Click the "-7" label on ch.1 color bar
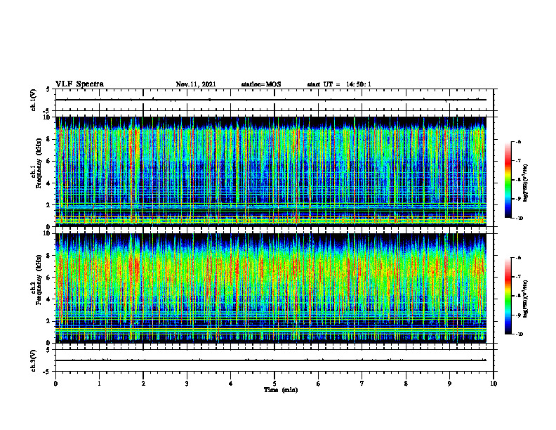The height and width of the screenshot is (430, 556). [518, 161]
